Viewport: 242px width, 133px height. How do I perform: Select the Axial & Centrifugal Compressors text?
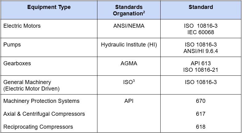(44, 114)
